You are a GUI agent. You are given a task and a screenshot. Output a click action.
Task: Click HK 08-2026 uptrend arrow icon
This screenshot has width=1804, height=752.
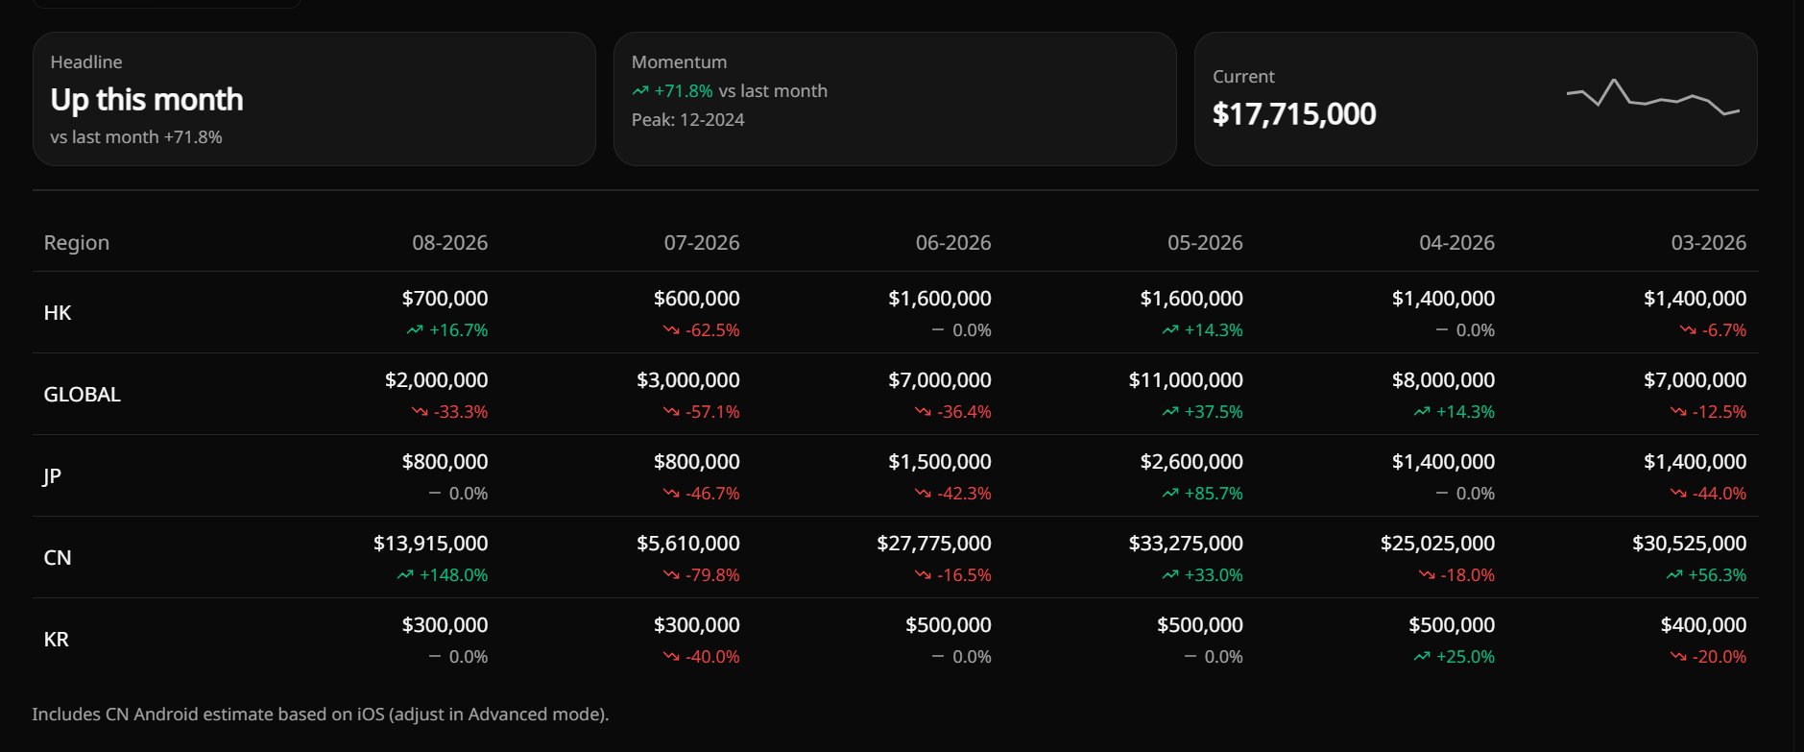click(415, 330)
